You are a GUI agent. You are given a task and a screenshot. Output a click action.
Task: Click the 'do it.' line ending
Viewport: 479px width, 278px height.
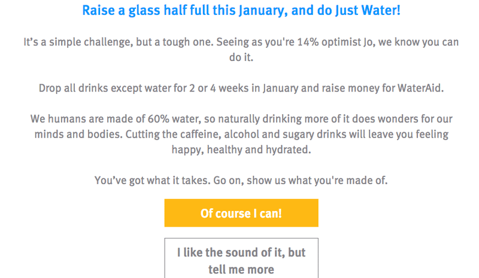tap(241, 59)
